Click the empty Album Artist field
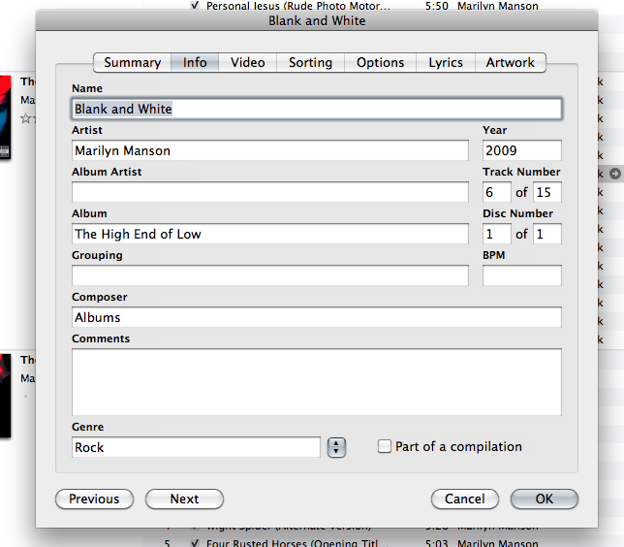 270,192
